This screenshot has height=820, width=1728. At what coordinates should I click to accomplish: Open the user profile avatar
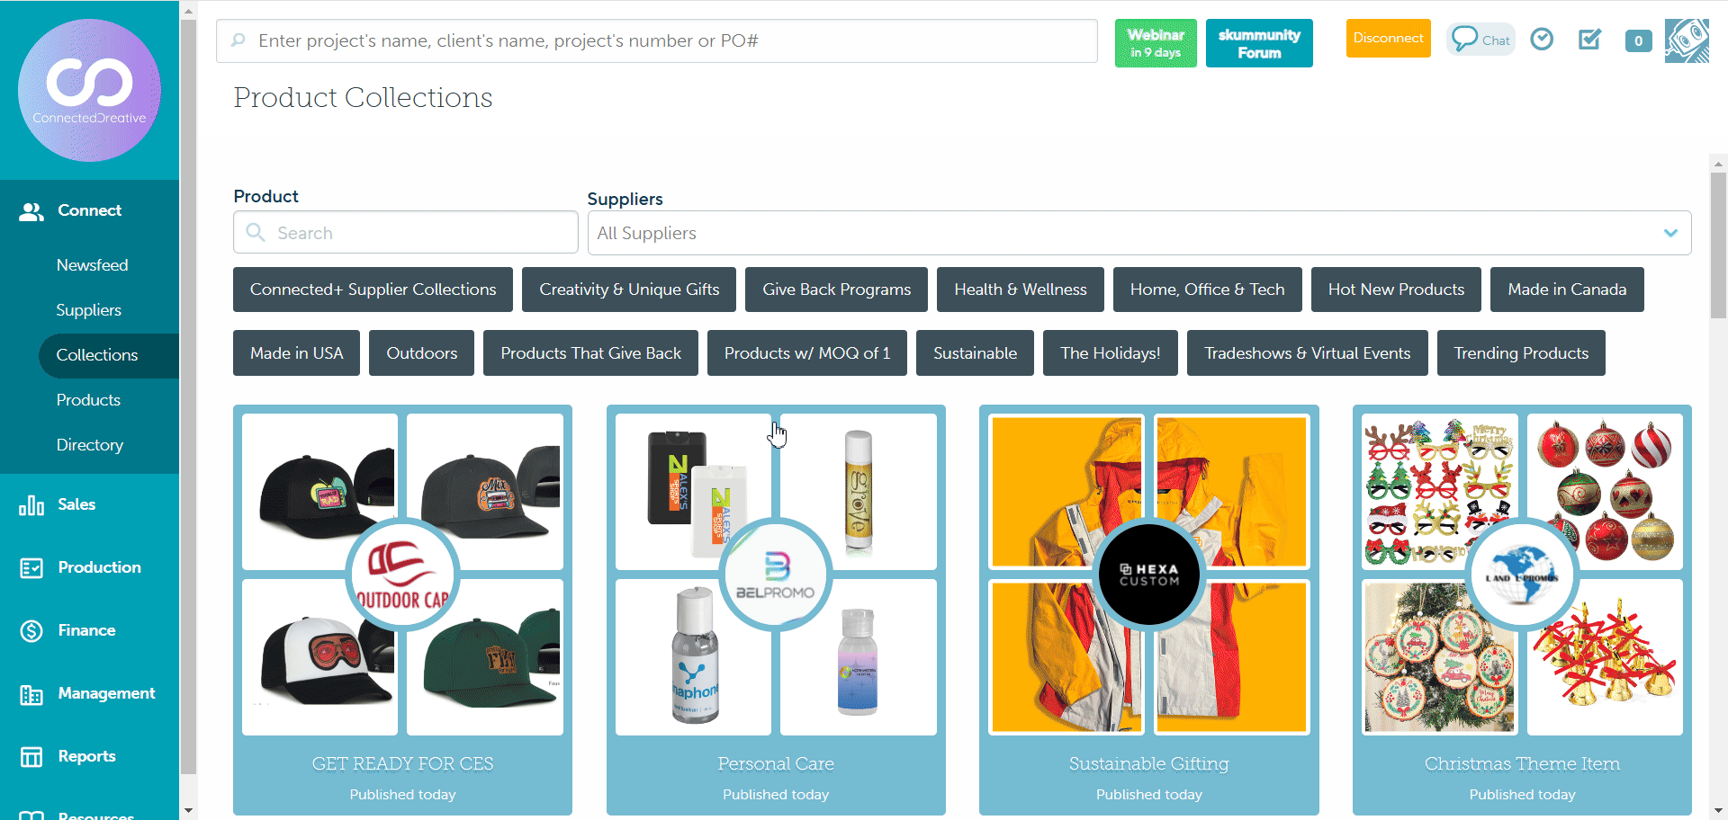(1686, 41)
